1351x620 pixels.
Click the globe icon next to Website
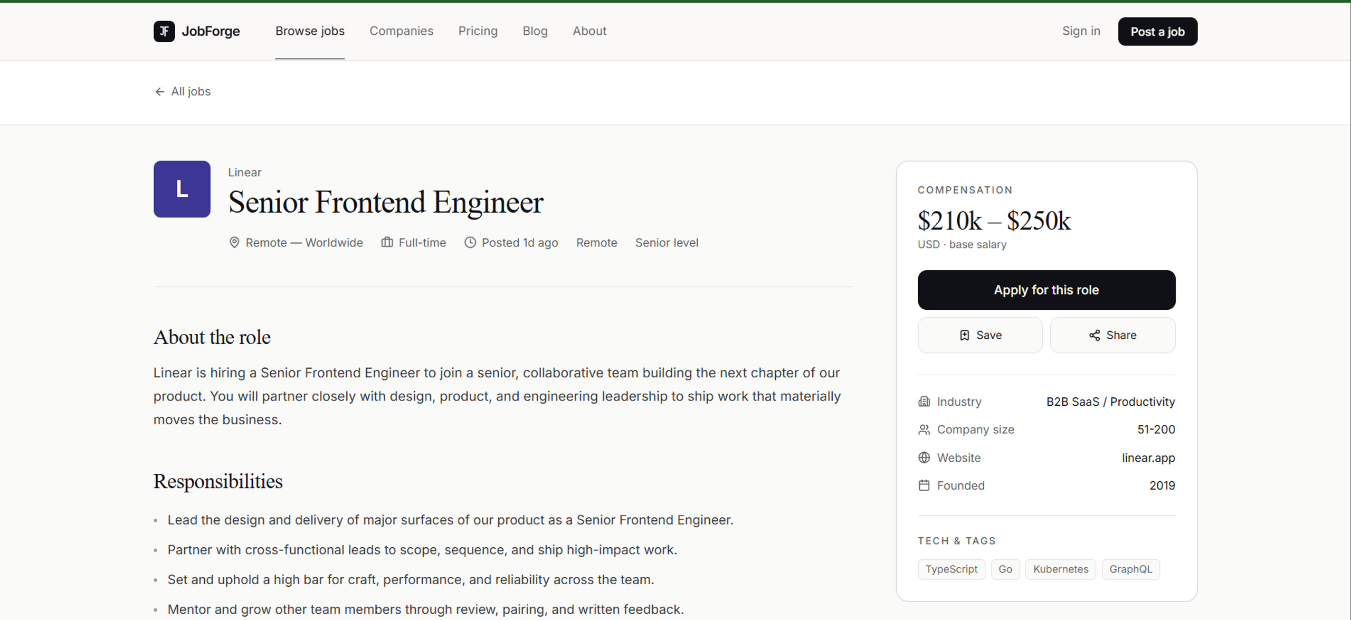pos(924,457)
